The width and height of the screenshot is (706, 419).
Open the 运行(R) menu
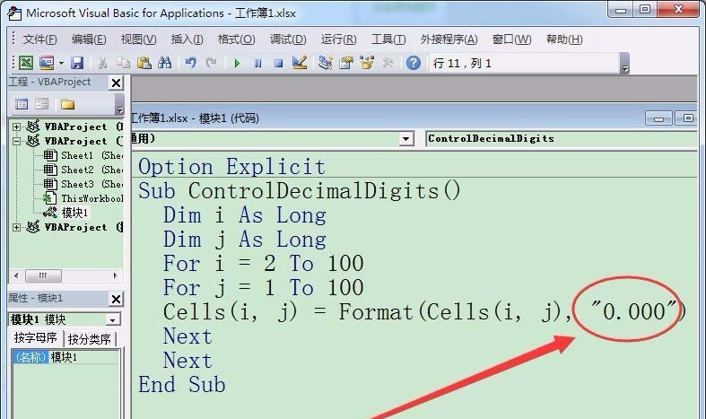[338, 39]
